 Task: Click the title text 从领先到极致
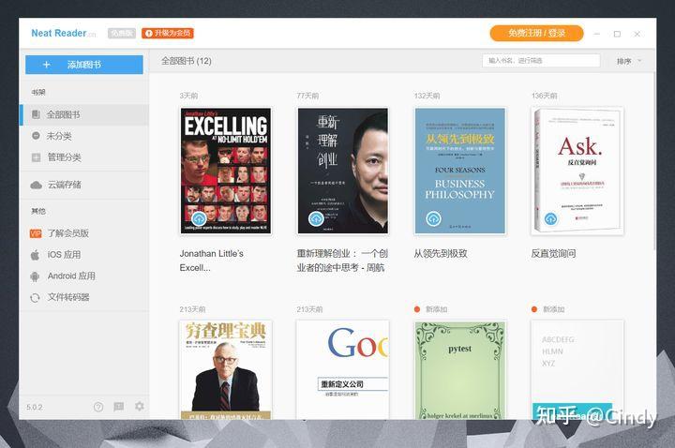441,253
